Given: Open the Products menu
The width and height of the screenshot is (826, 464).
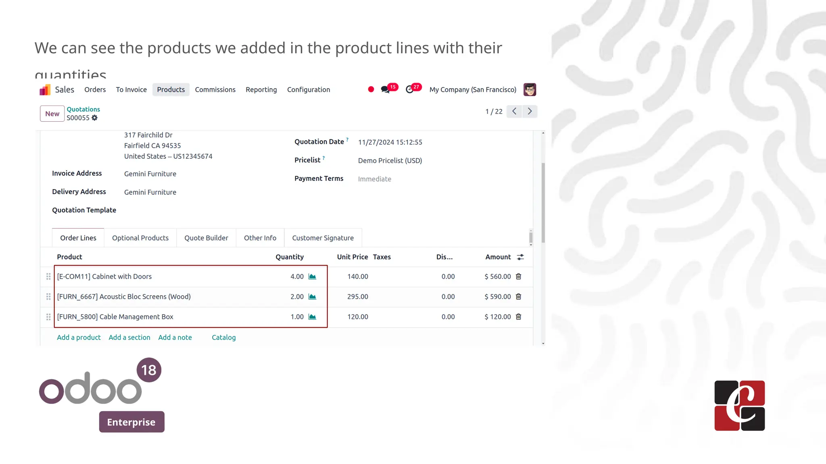Looking at the screenshot, I should [x=171, y=89].
